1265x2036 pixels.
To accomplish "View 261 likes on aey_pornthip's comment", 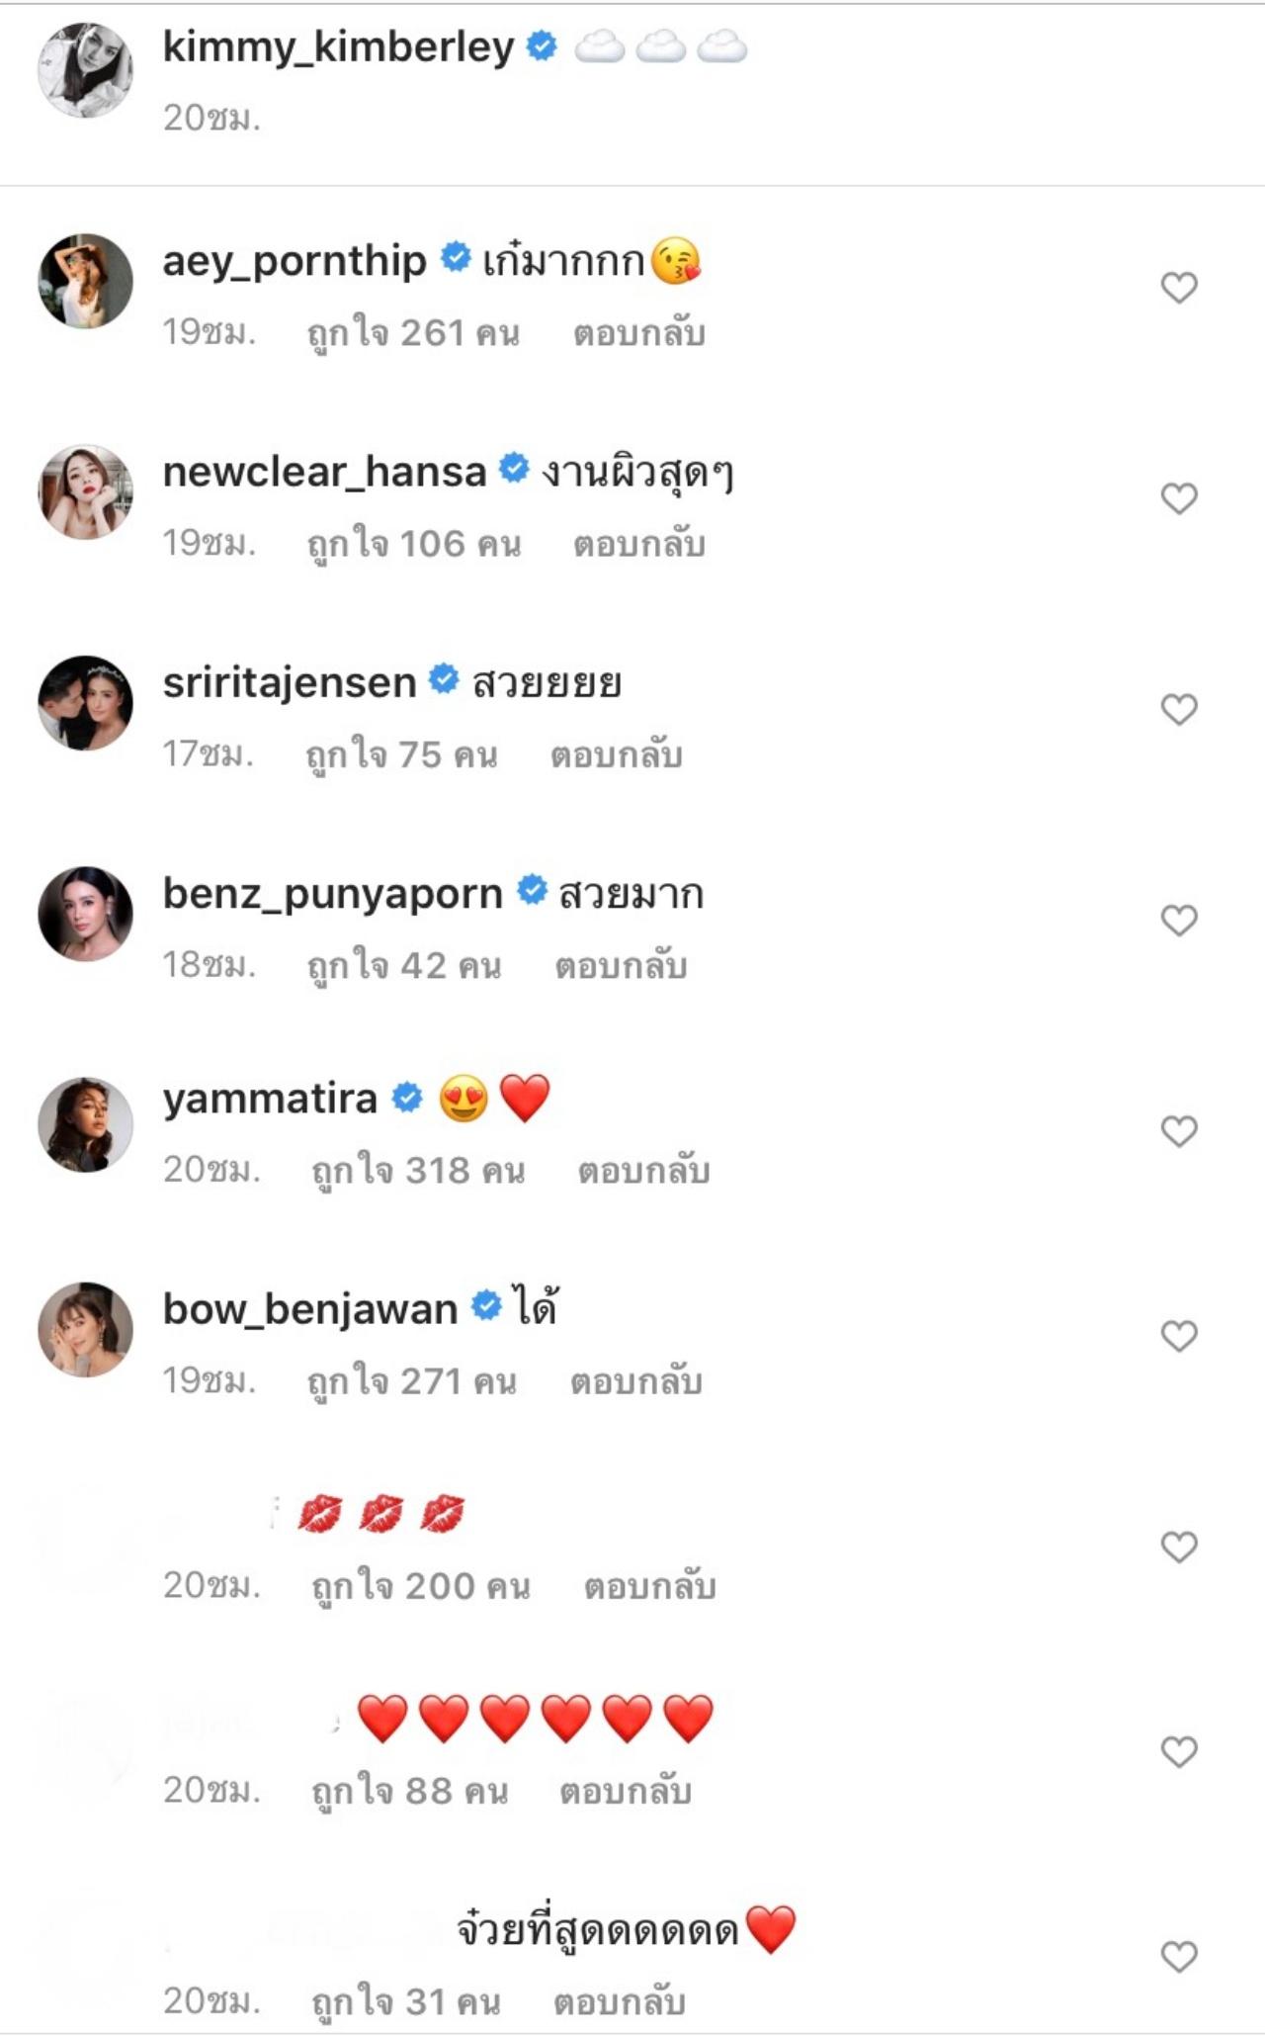I will [413, 333].
